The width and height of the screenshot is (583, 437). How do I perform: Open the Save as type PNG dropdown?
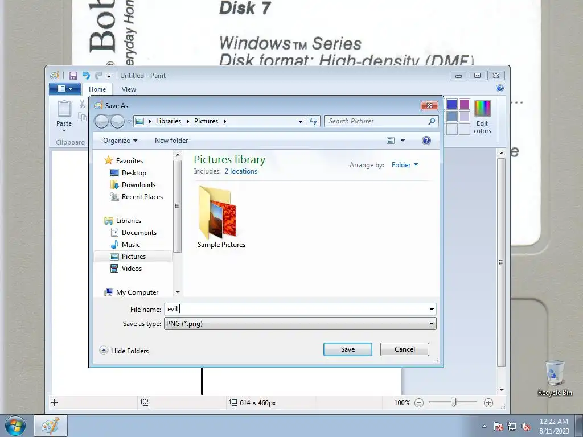coord(300,324)
